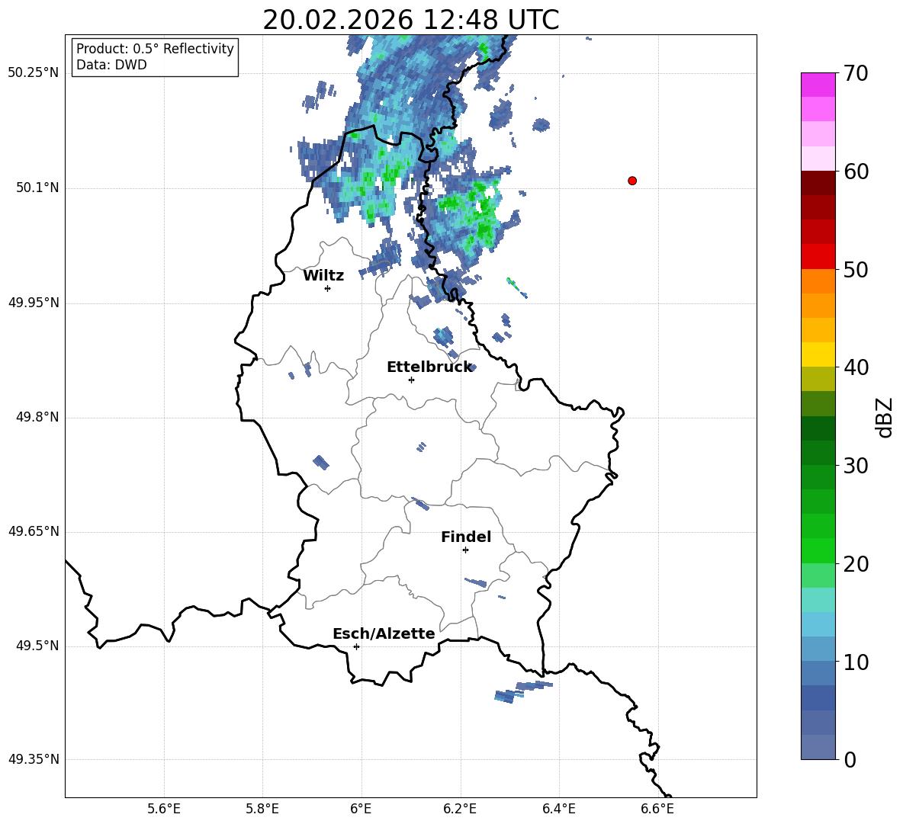This screenshot has width=903, height=824.
Task: Click the Findel location label
Action: pyautogui.click(x=466, y=537)
